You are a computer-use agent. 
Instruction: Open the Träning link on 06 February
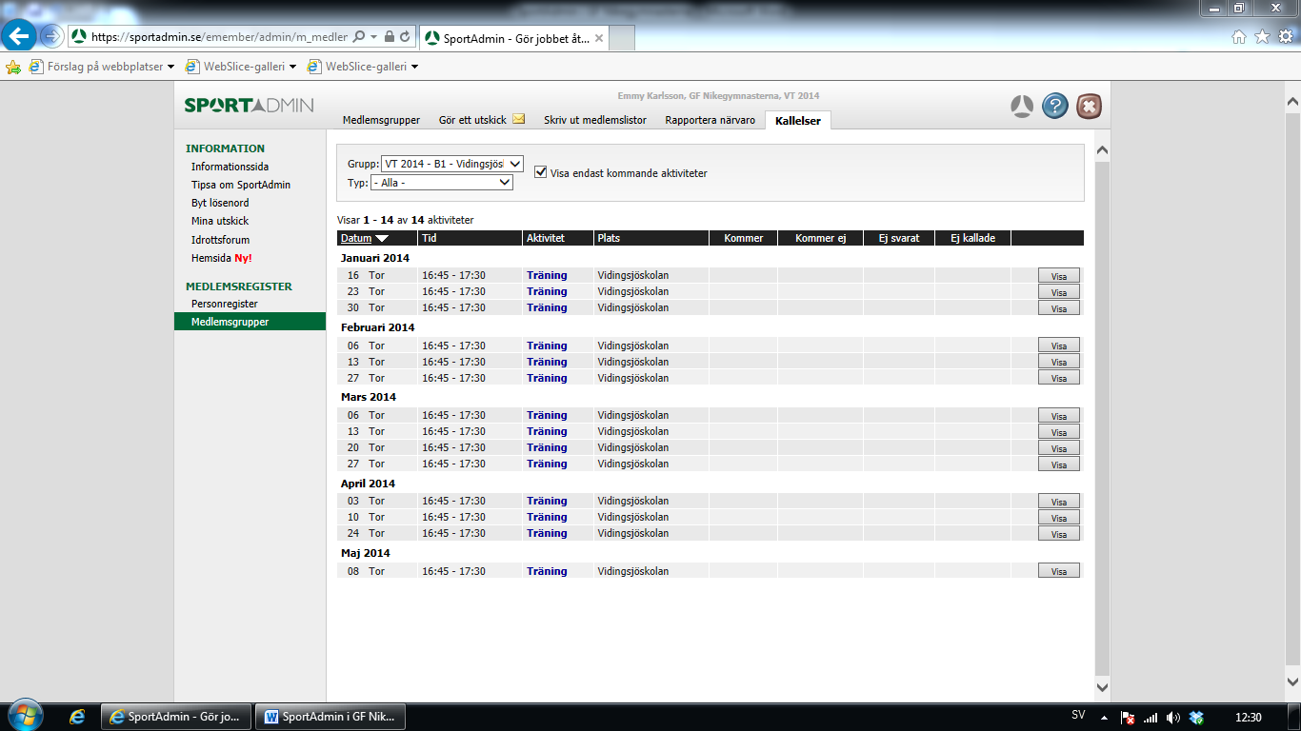[x=547, y=346]
